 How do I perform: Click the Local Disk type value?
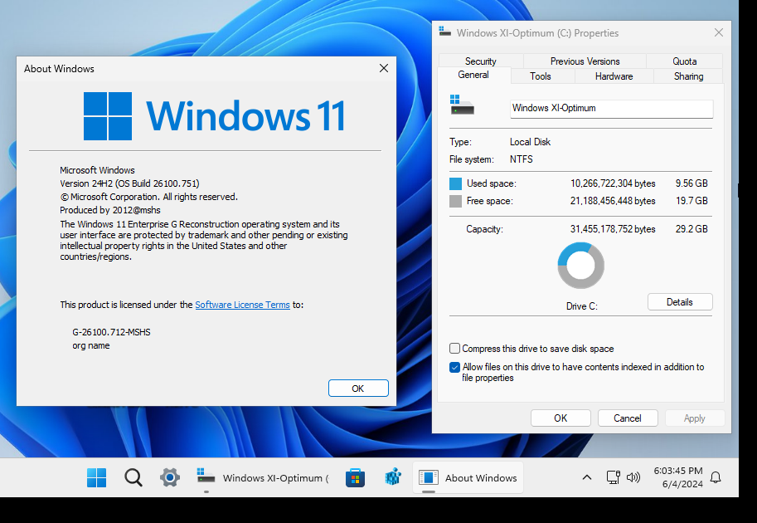(530, 142)
